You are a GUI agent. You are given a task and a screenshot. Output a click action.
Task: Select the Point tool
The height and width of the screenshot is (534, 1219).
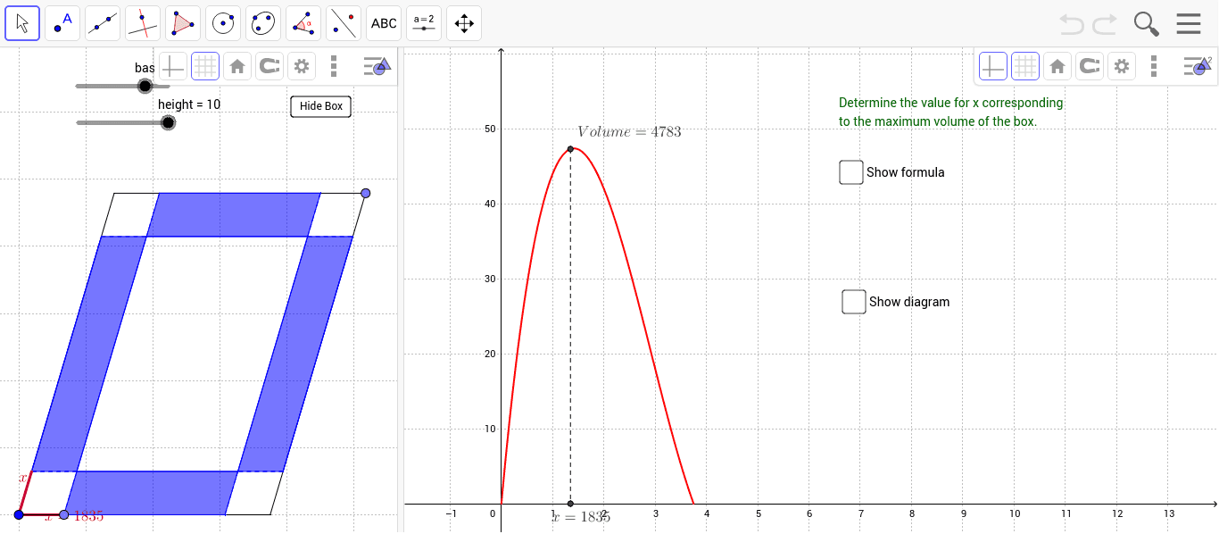click(62, 23)
